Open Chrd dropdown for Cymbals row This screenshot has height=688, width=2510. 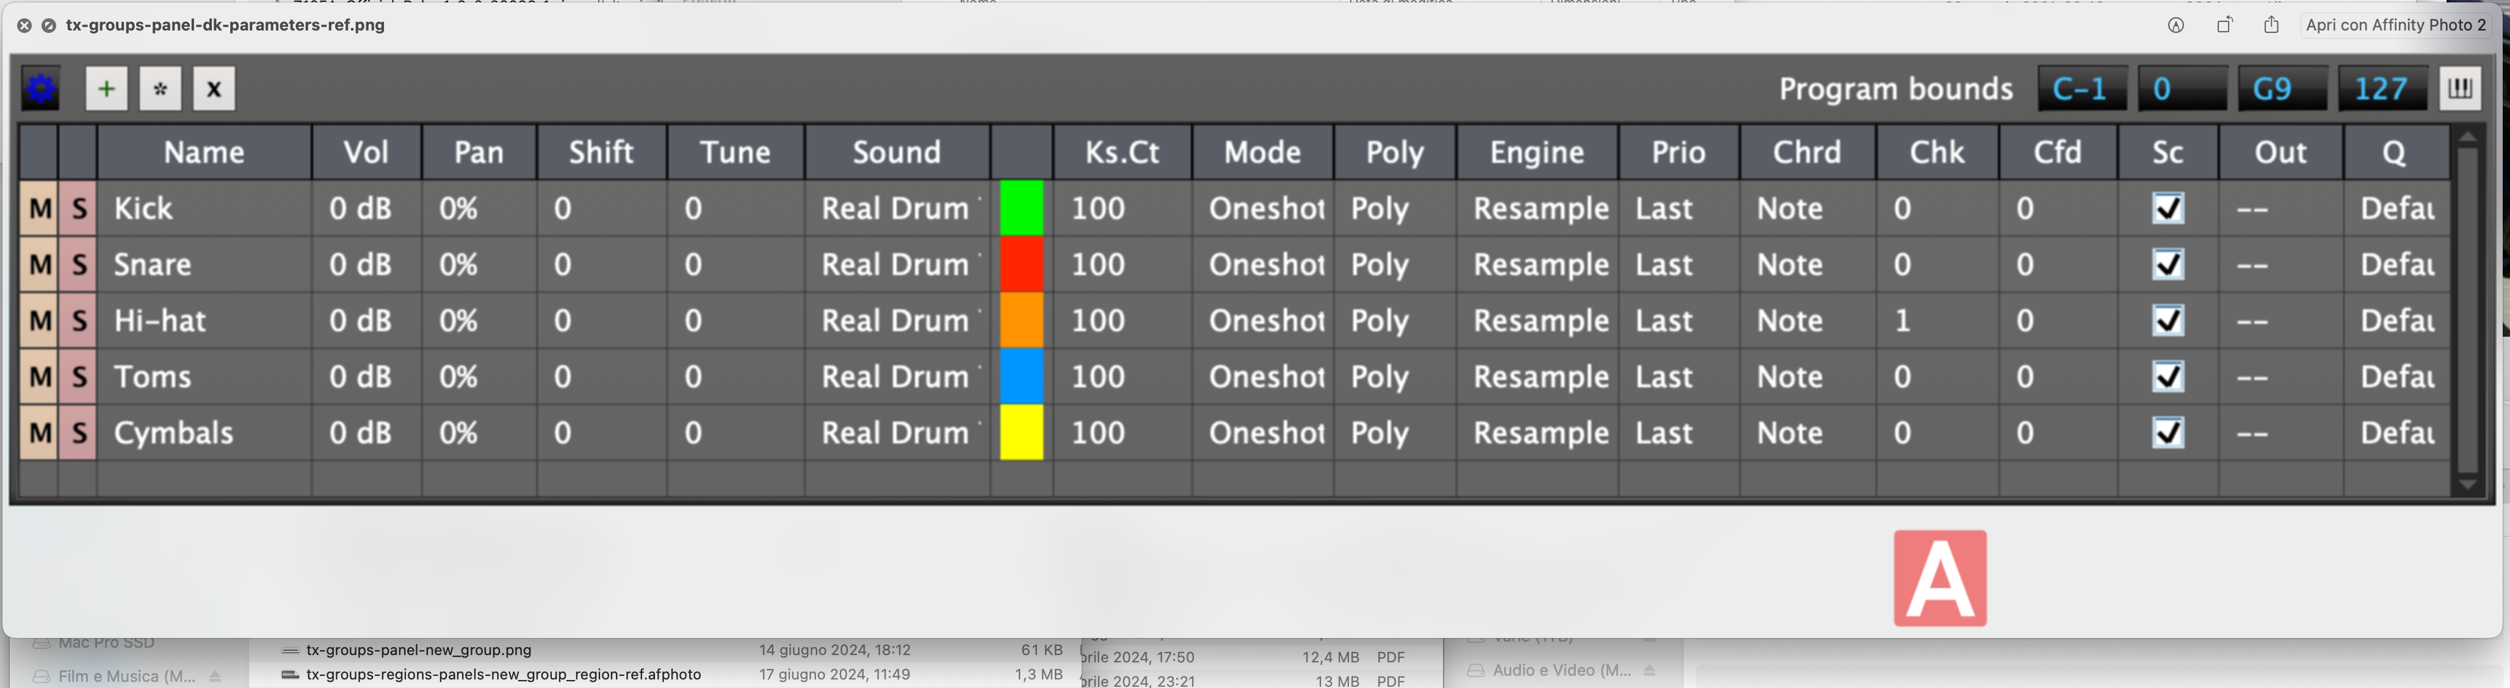[1809, 433]
